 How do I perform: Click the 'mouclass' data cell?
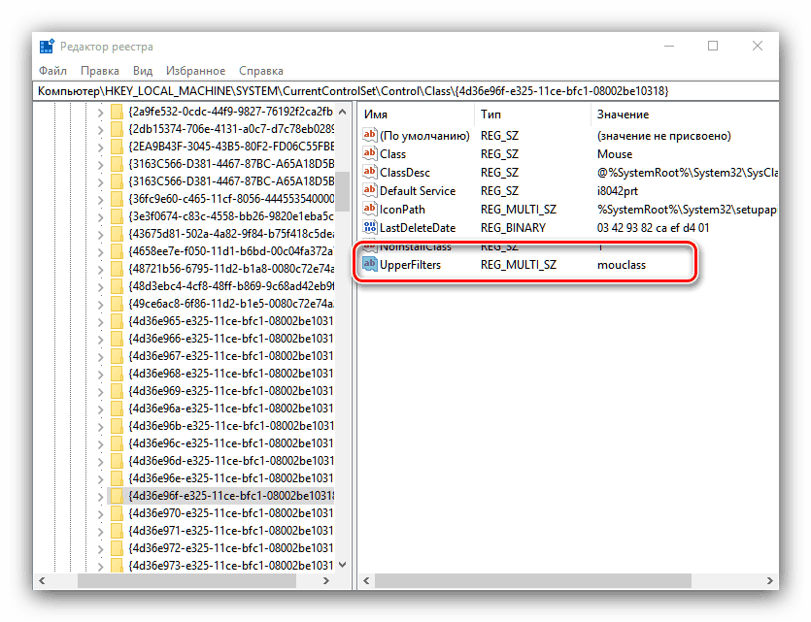tap(622, 265)
